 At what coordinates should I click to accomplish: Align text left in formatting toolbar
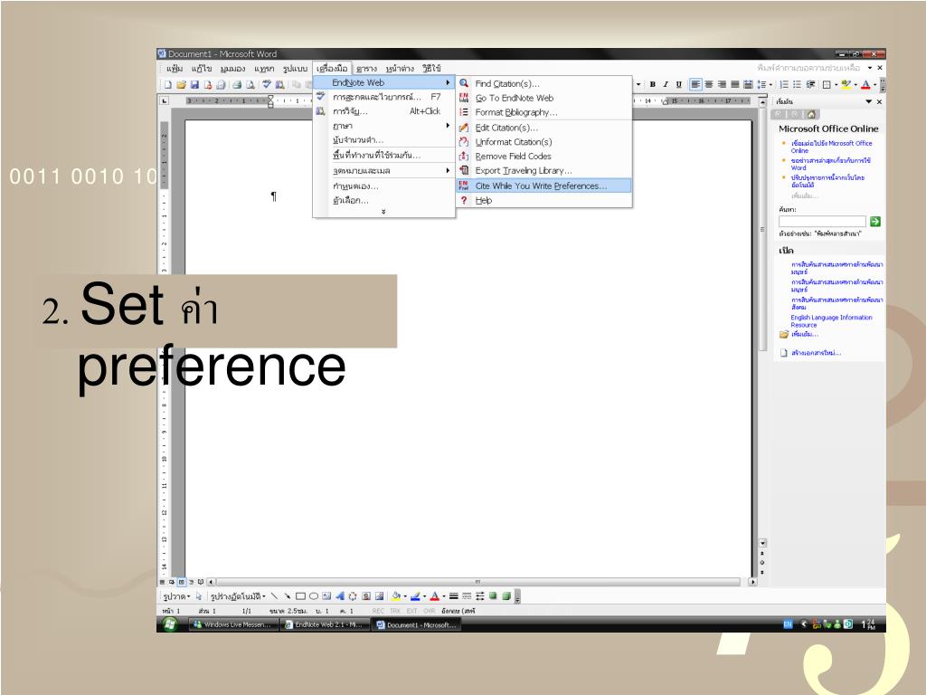695,84
